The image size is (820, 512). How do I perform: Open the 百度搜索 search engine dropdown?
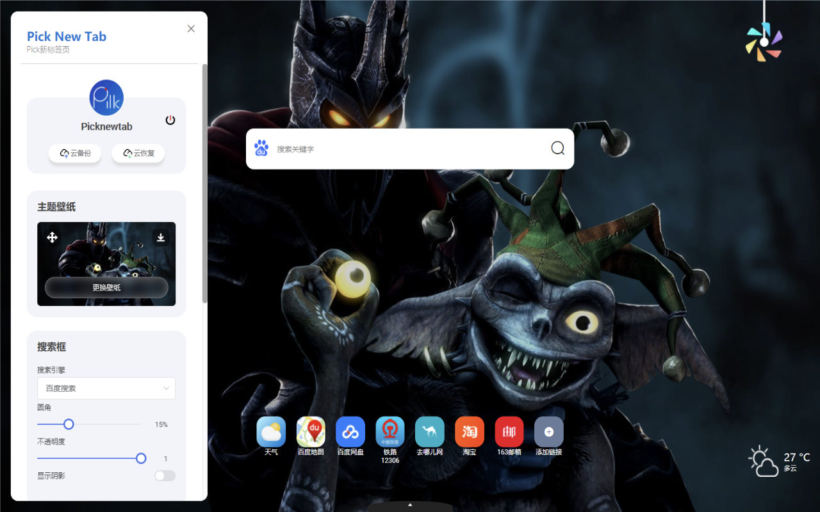click(x=106, y=388)
